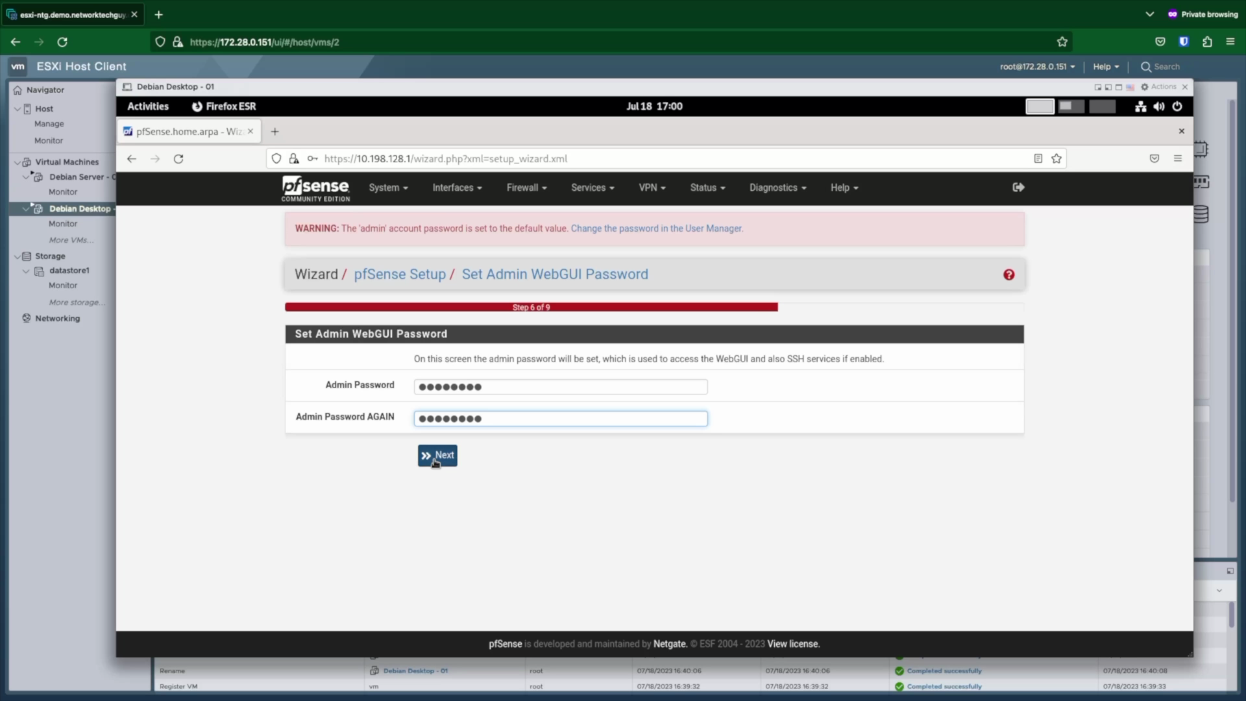Collapse the Virtual Machines tree node
Image resolution: width=1246 pixels, height=701 pixels.
pyautogui.click(x=18, y=162)
